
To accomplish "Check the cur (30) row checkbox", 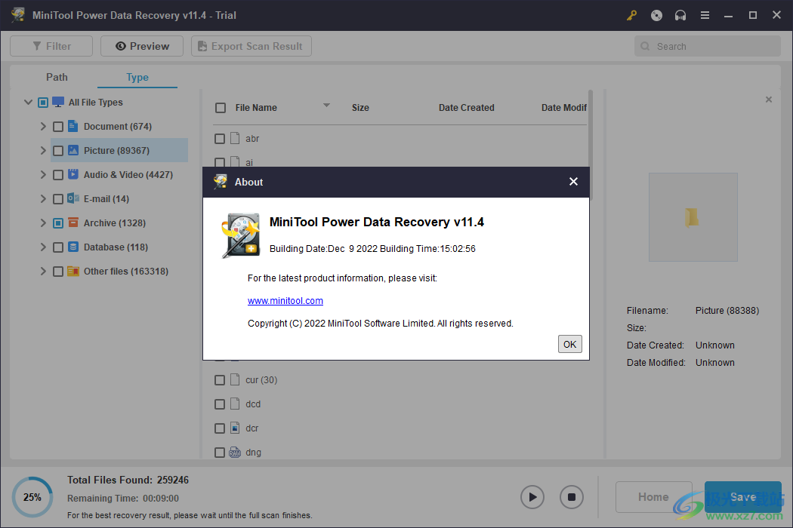I will pos(220,380).
